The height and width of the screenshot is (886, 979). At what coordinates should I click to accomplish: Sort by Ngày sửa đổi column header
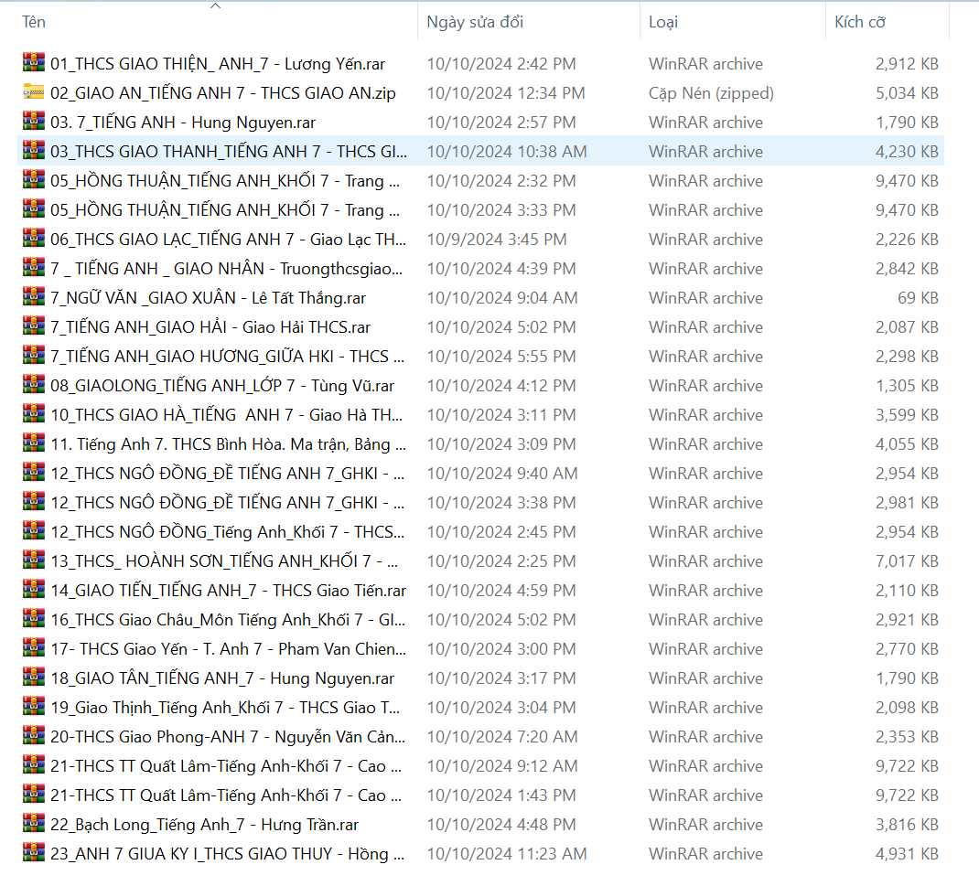[x=475, y=23]
